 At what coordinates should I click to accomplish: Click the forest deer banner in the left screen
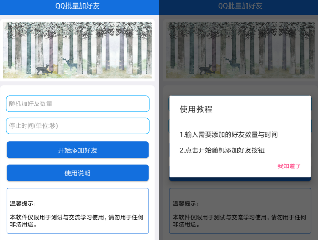click(78, 50)
